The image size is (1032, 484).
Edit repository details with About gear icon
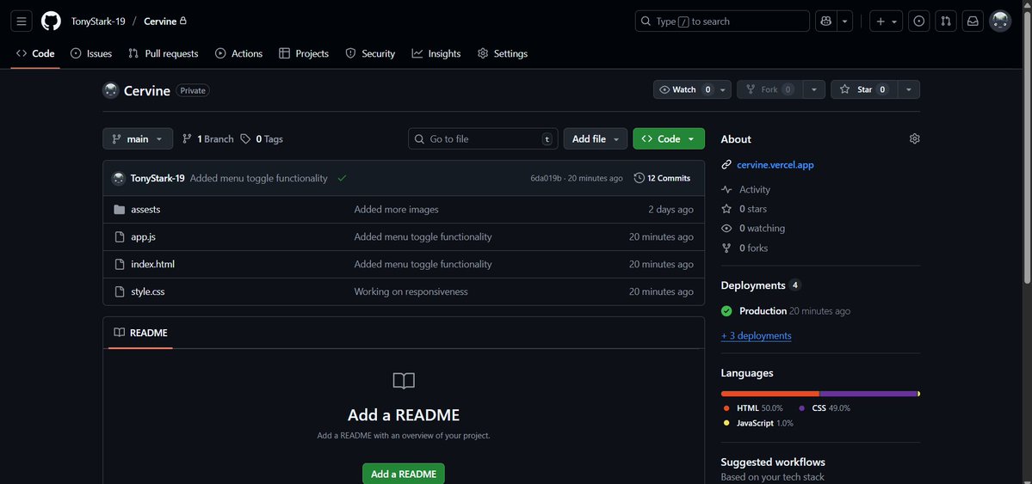coord(914,138)
